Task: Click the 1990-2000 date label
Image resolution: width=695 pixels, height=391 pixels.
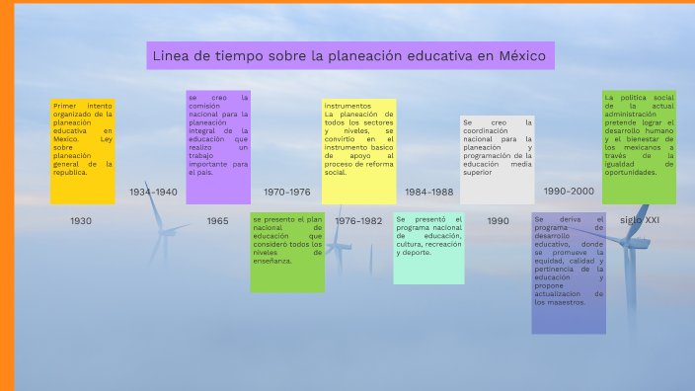Action: point(569,192)
